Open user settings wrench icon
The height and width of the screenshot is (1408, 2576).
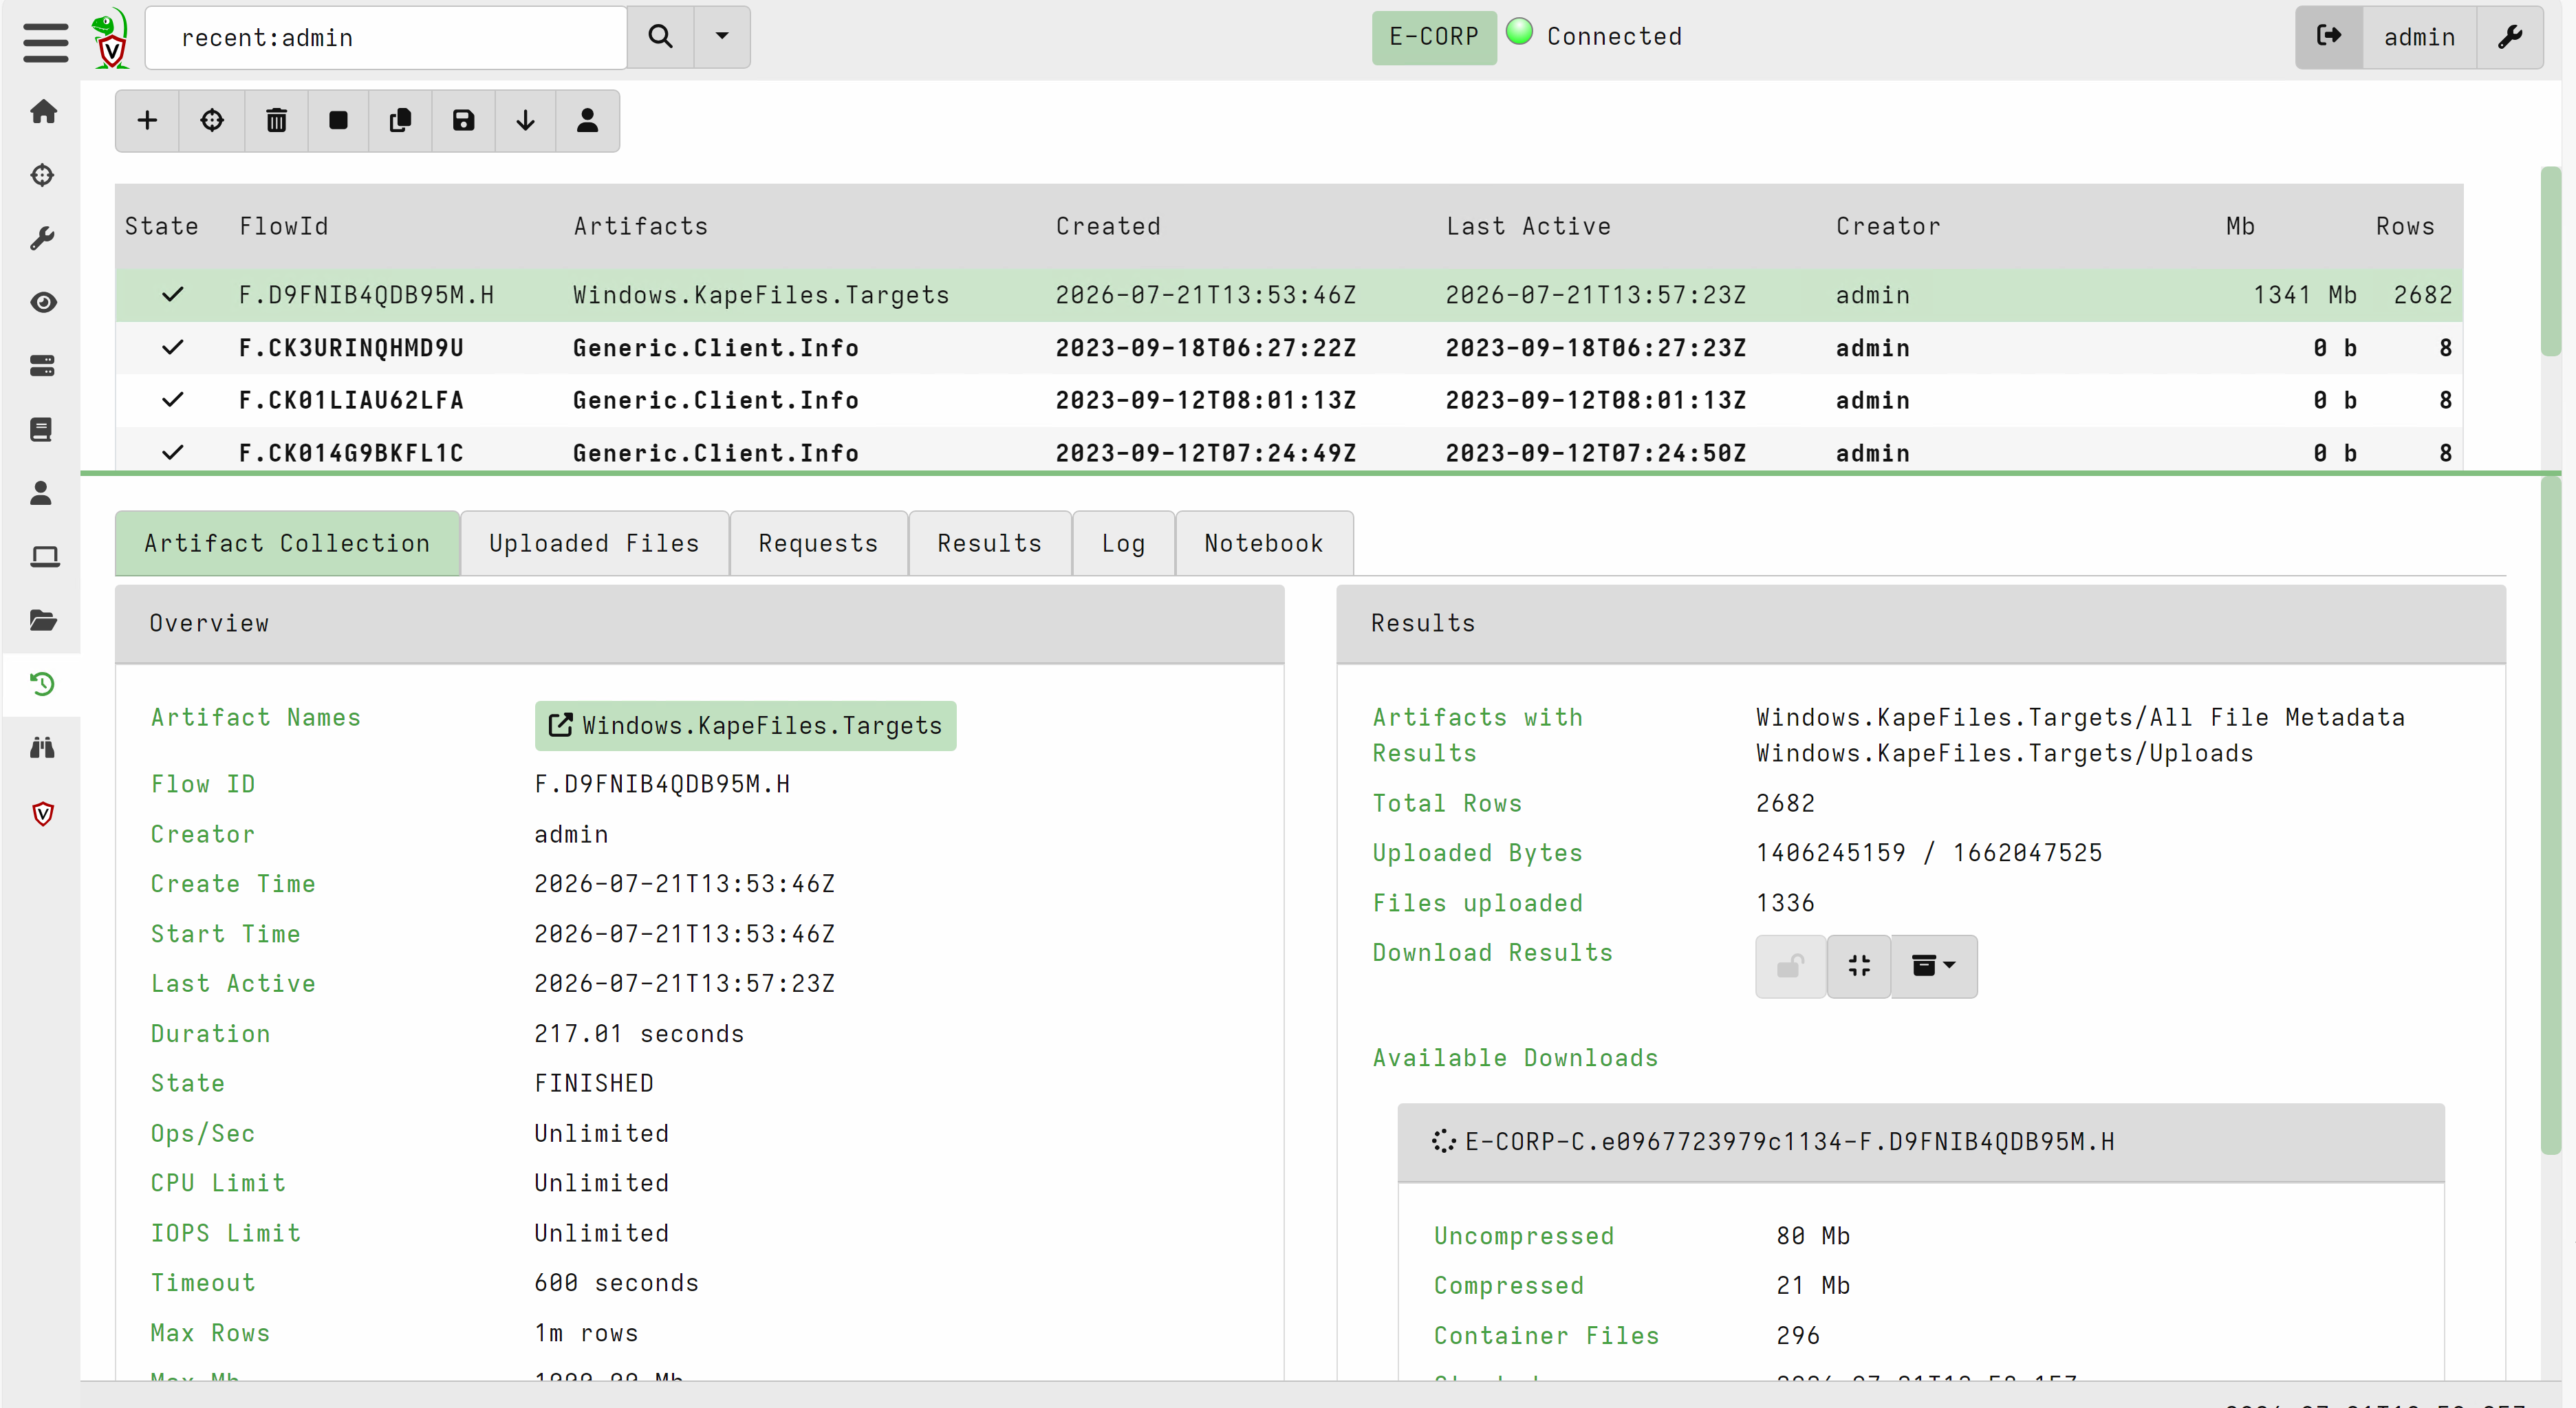point(2510,37)
